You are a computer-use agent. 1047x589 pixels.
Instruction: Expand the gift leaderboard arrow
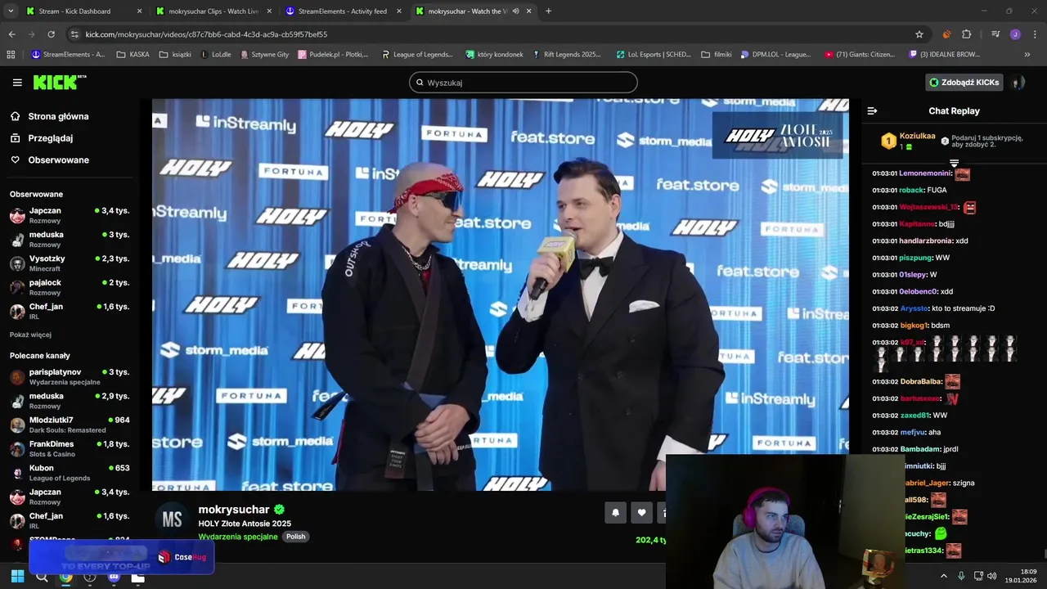click(954, 164)
